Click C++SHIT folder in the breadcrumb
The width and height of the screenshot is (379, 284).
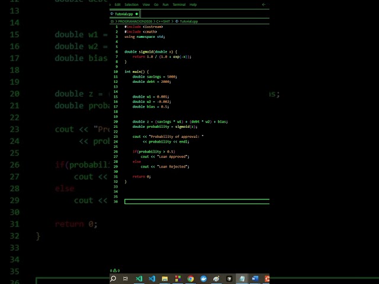[x=163, y=21]
